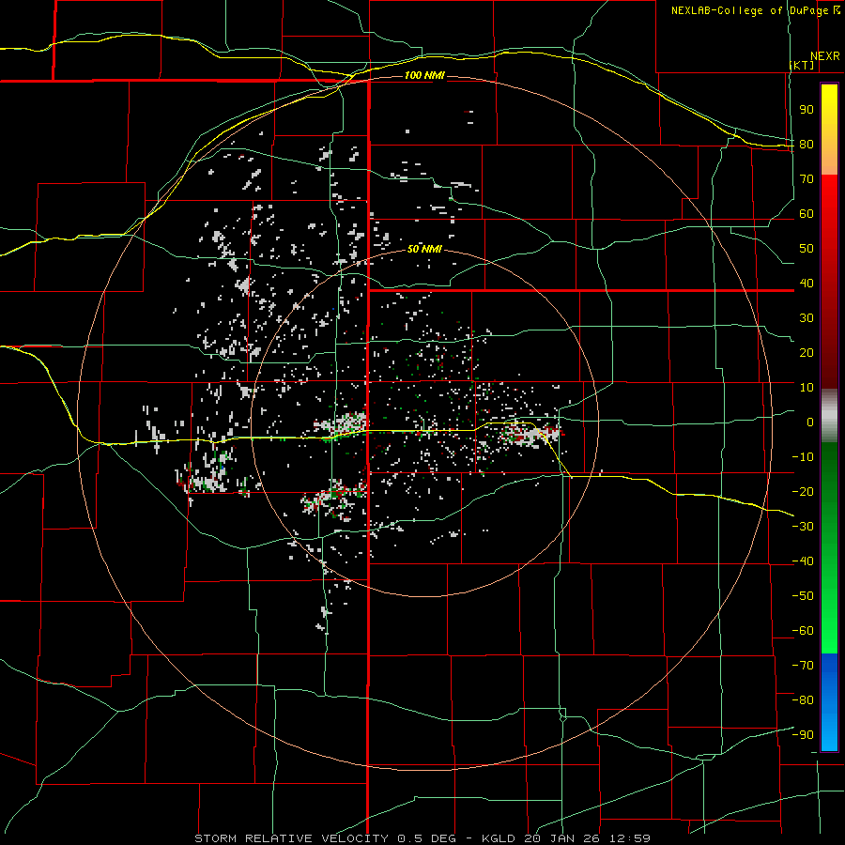The width and height of the screenshot is (845, 845).
Task: Click the gray zero-velocity segment of the color bar
Action: click(x=829, y=415)
